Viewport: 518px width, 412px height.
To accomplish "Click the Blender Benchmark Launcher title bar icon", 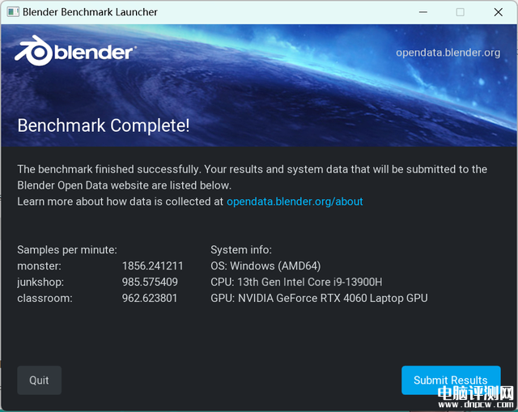I will coord(13,12).
